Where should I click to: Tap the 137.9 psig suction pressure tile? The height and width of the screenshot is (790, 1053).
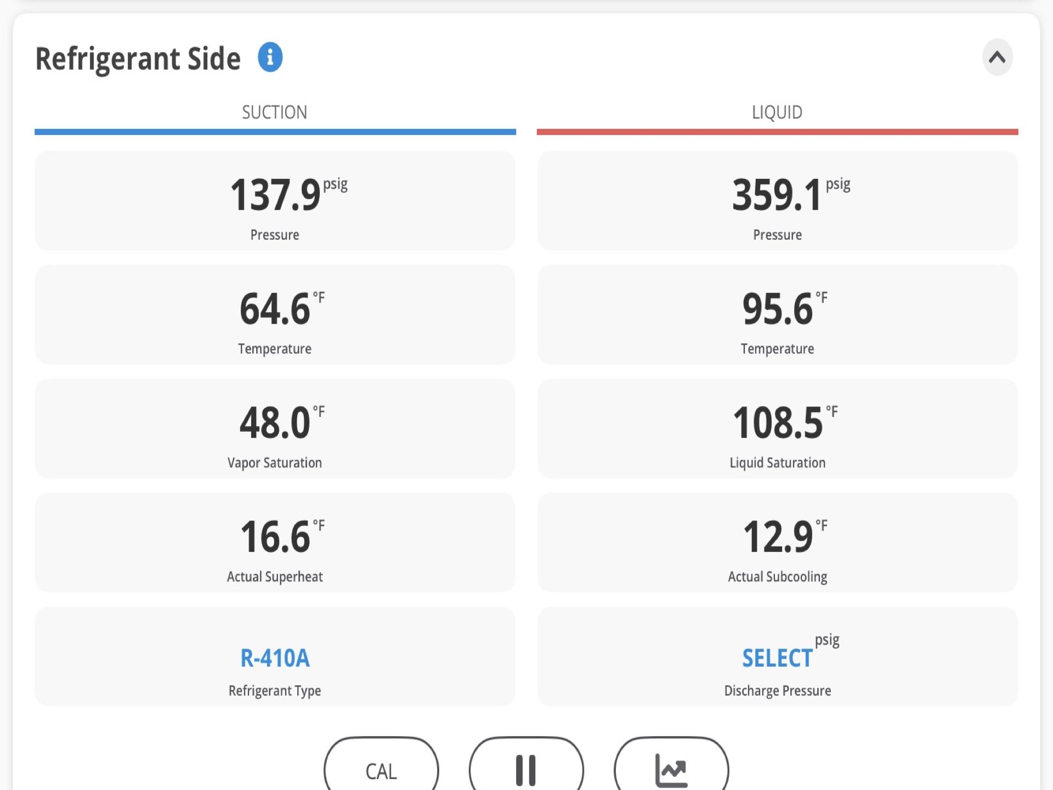(275, 201)
